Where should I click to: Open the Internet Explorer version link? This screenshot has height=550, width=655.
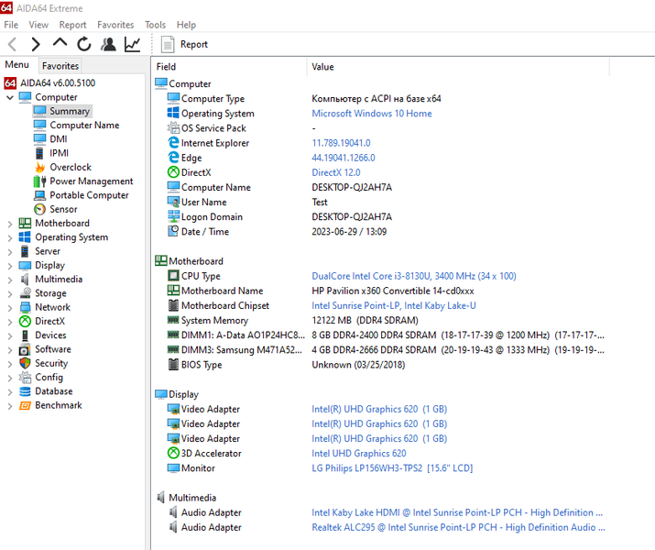click(341, 143)
